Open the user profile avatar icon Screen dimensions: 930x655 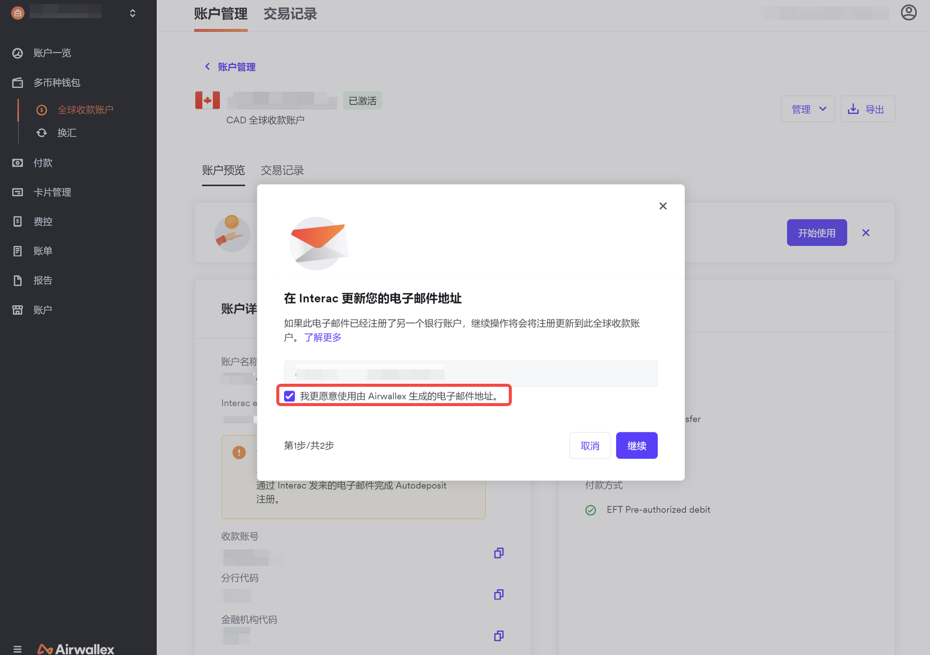[x=908, y=12]
